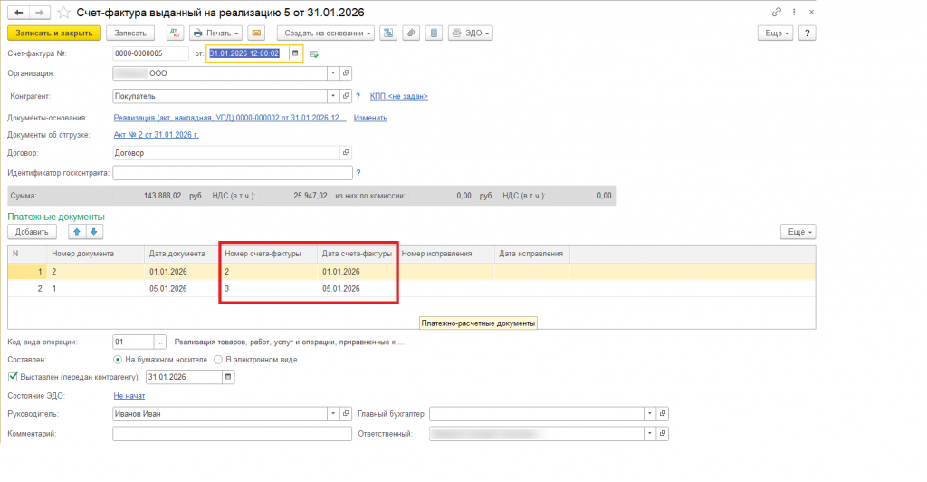Show help question mark next to госконтракт identifier

pos(358,173)
